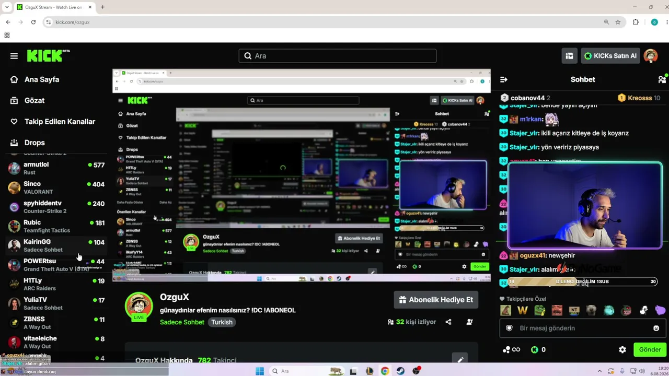The image size is (669, 376).
Task: Open the Kick hamburger sidebar menu
Action: pyautogui.click(x=14, y=56)
